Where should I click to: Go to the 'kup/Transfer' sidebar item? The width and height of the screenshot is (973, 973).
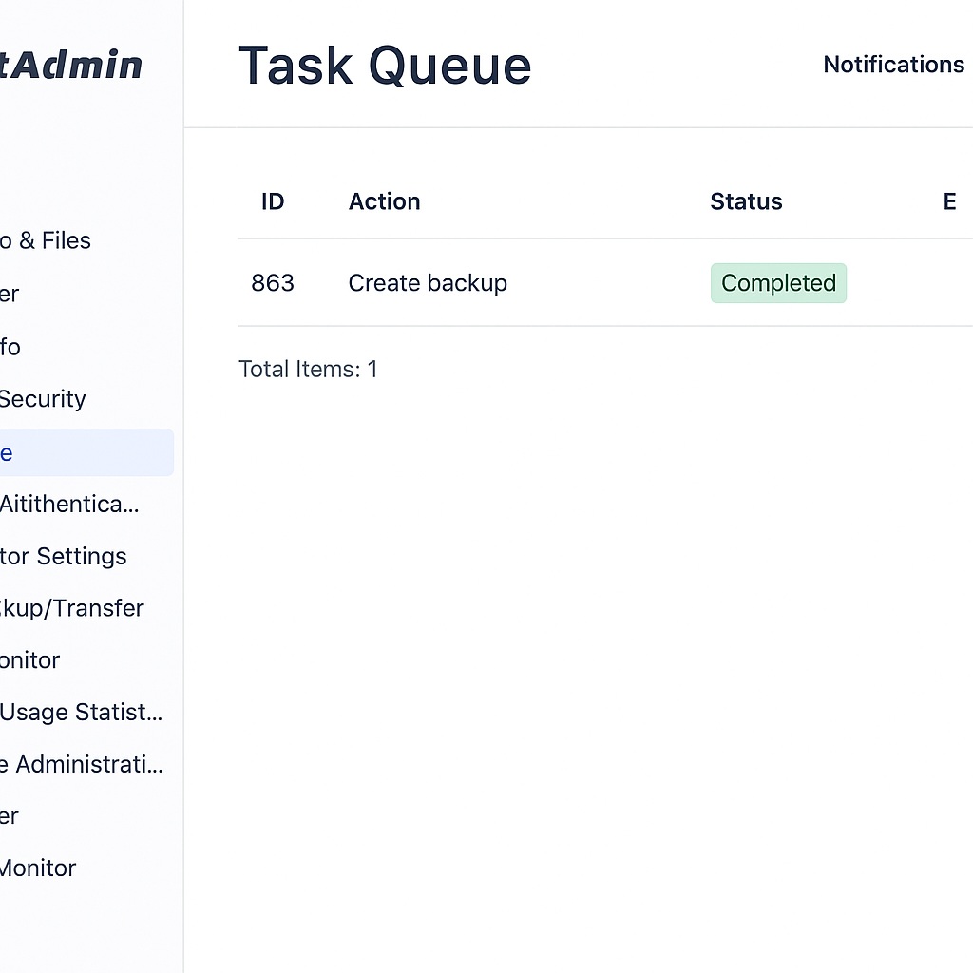point(72,608)
